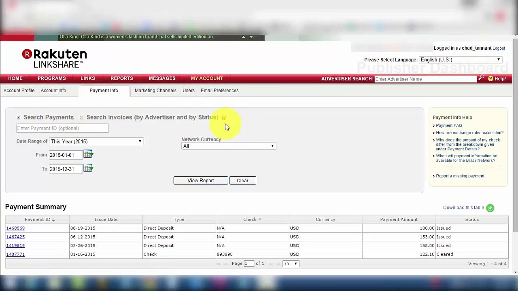Sort by Payment Amount column header

(x=399, y=219)
